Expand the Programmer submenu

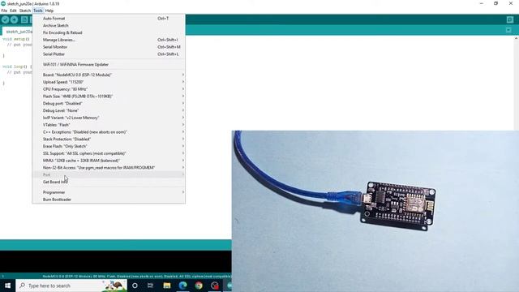tap(109, 192)
